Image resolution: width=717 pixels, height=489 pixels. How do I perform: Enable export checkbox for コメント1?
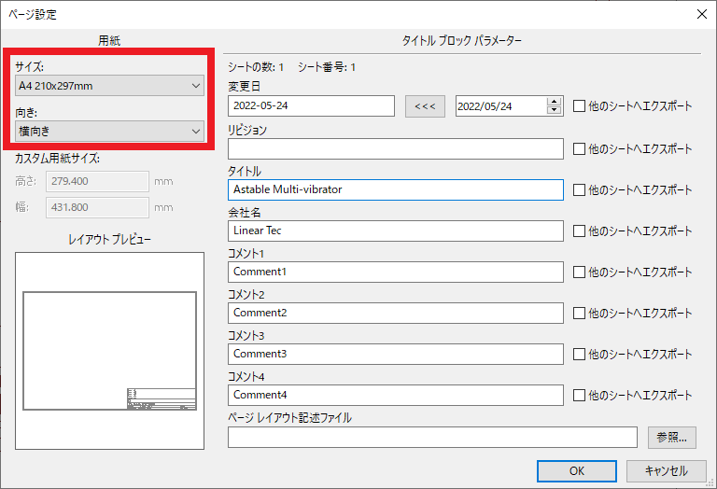coord(579,272)
